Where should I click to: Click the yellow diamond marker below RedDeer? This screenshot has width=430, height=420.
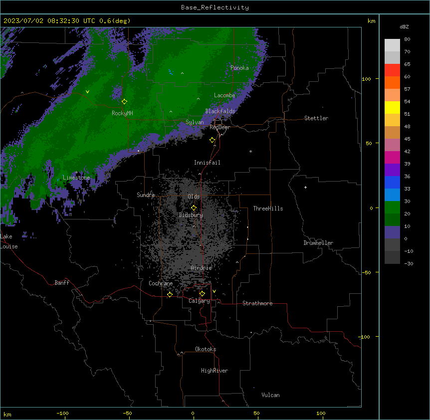tap(213, 140)
